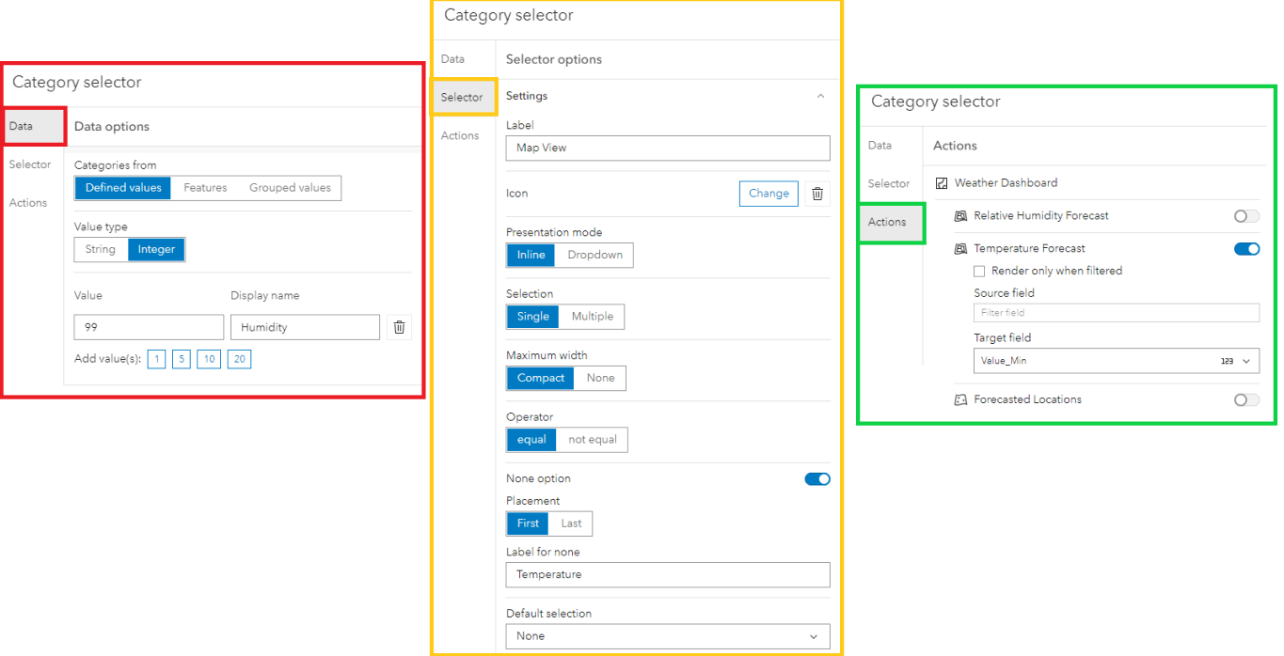Click the Relative Humidity Forecast layer icon
1284x656 pixels.
point(959,215)
